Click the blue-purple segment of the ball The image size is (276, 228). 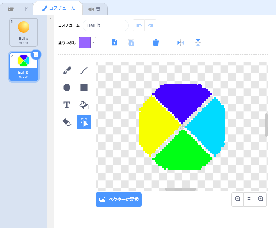click(182, 99)
